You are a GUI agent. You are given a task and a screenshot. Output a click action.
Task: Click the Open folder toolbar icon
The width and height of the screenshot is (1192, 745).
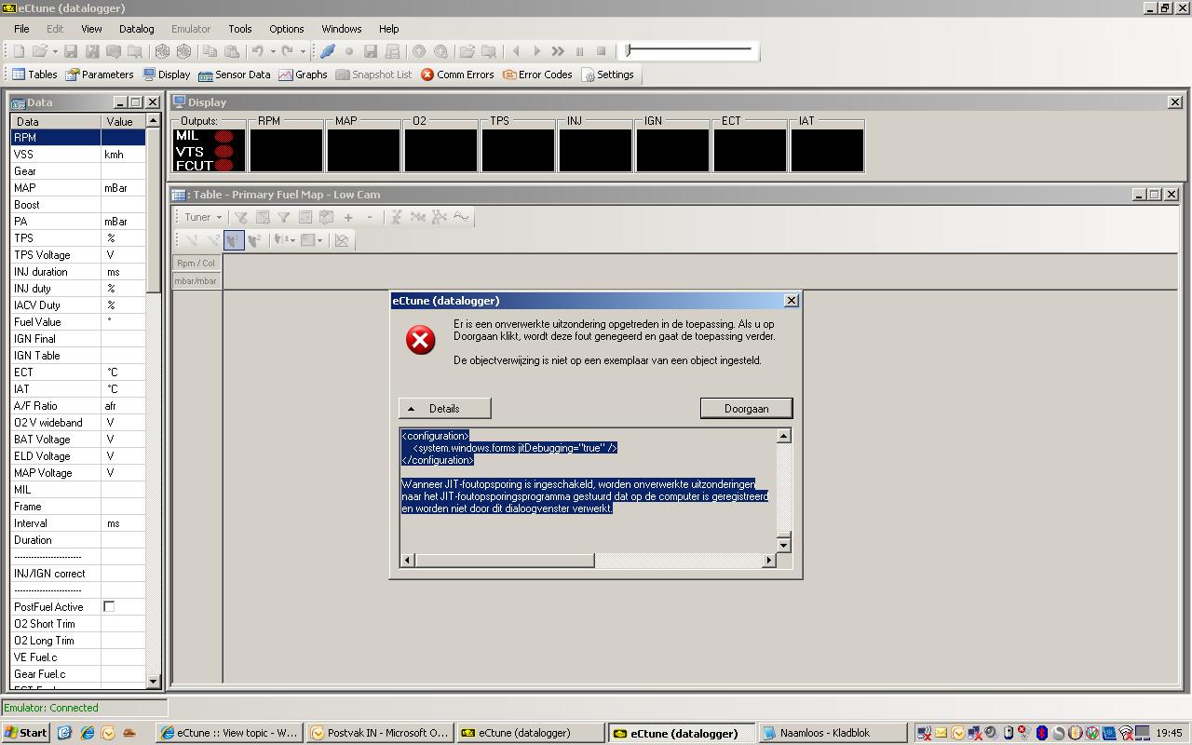(39, 51)
